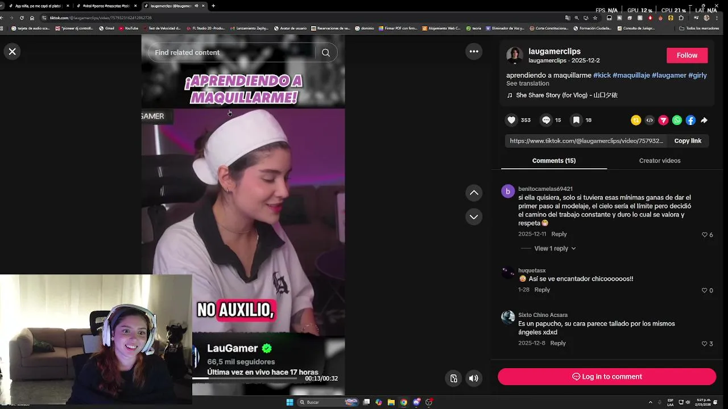The image size is (728, 409).
Task: Click the search magnifier icon in Find related content
Action: 326,52
